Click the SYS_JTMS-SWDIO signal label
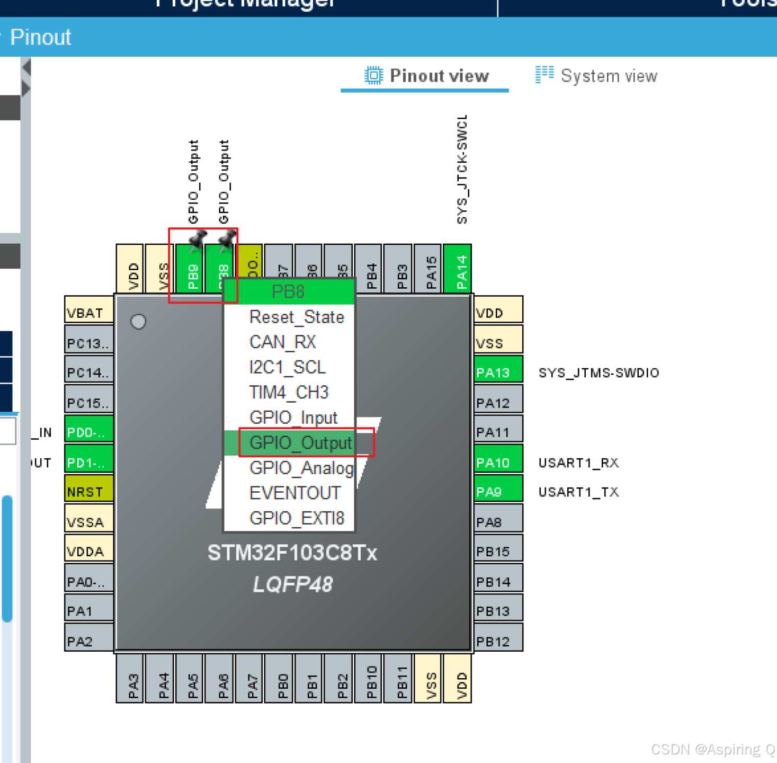The image size is (777, 763). pyautogui.click(x=599, y=372)
